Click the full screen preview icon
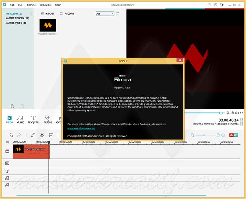This screenshot has width=246, height=199. click(x=242, y=113)
